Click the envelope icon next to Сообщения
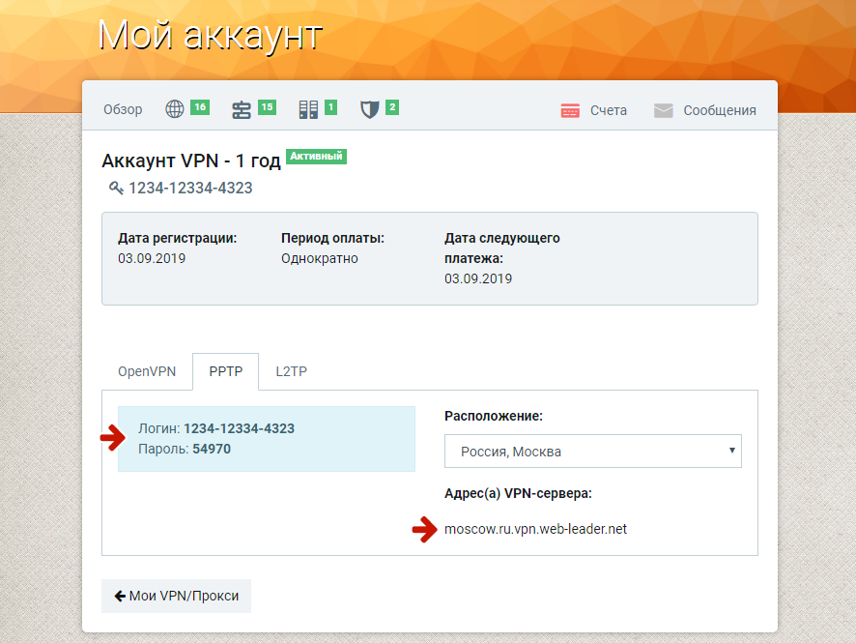Image resolution: width=856 pixels, height=643 pixels. click(663, 109)
